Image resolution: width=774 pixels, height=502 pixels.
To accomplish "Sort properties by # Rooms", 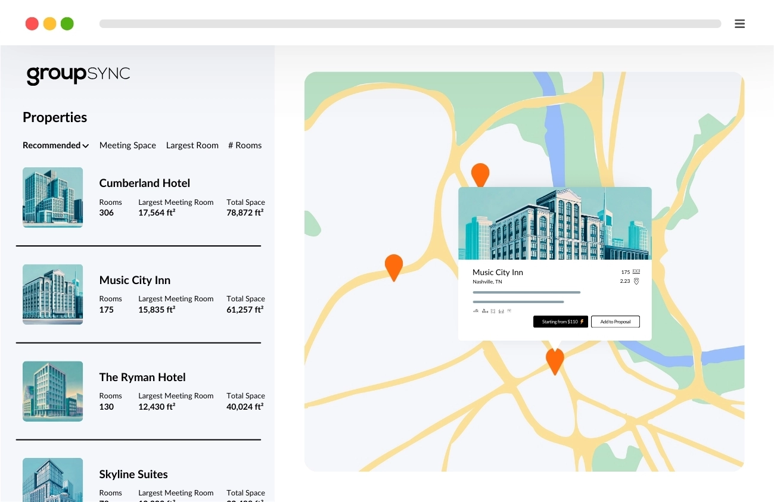I will (x=245, y=145).
